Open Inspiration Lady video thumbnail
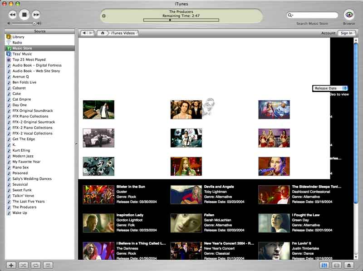The height and width of the screenshot is (271, 363). point(98,223)
